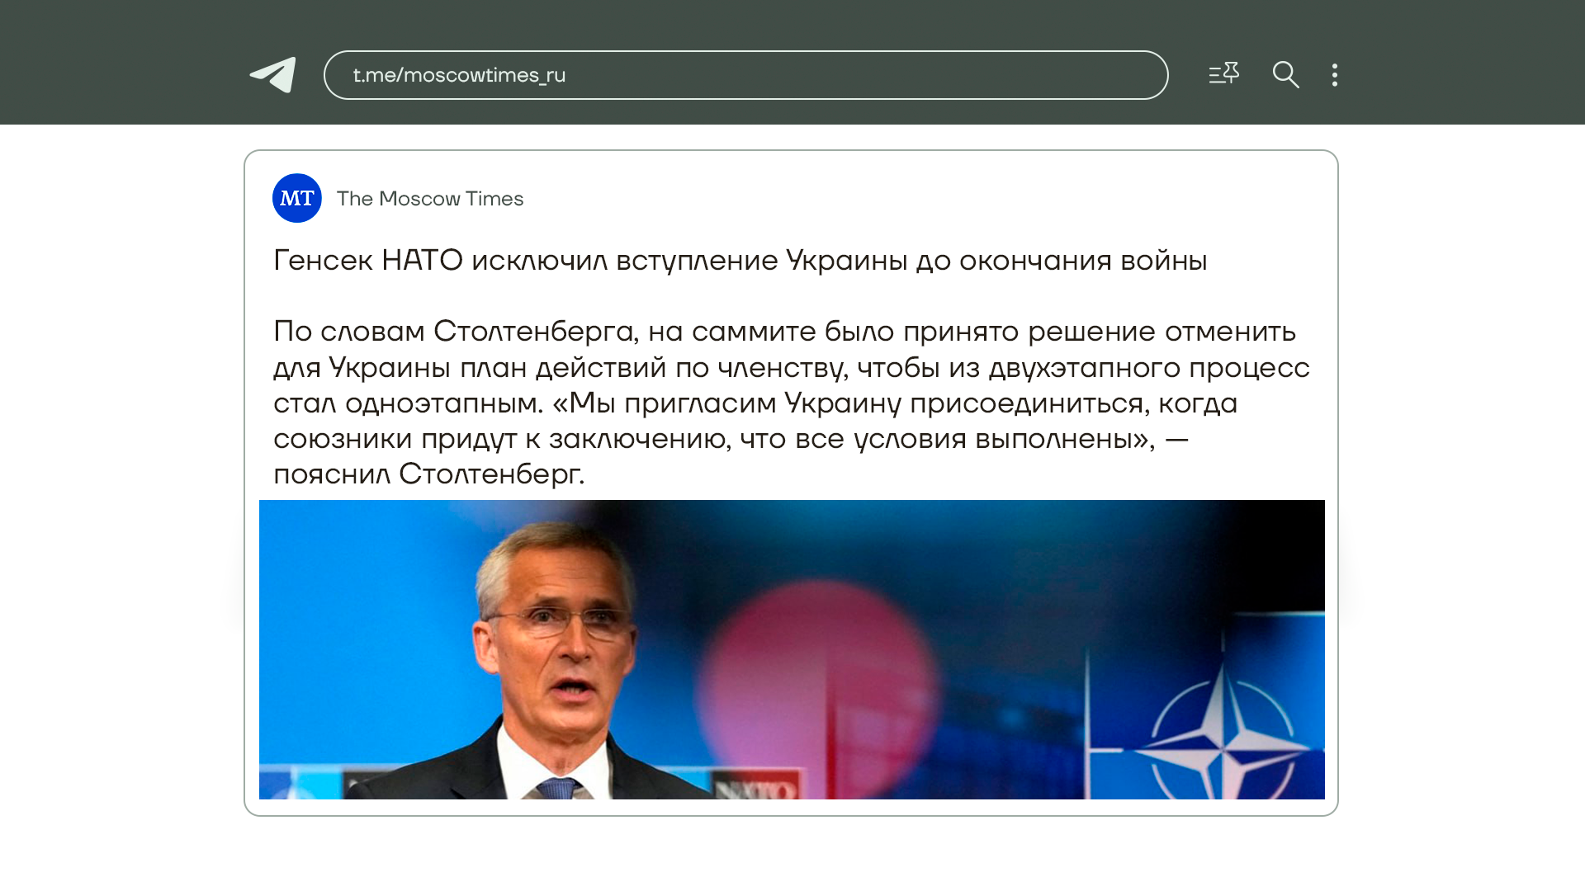Click the word одноэтапным in the post

point(444,403)
